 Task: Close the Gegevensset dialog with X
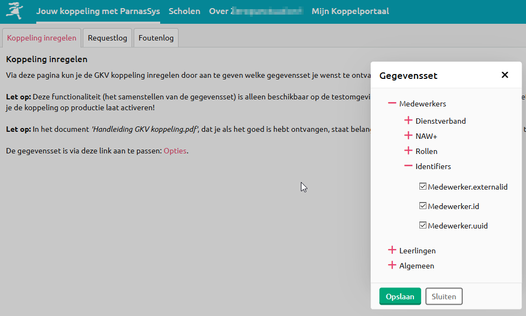coord(504,75)
